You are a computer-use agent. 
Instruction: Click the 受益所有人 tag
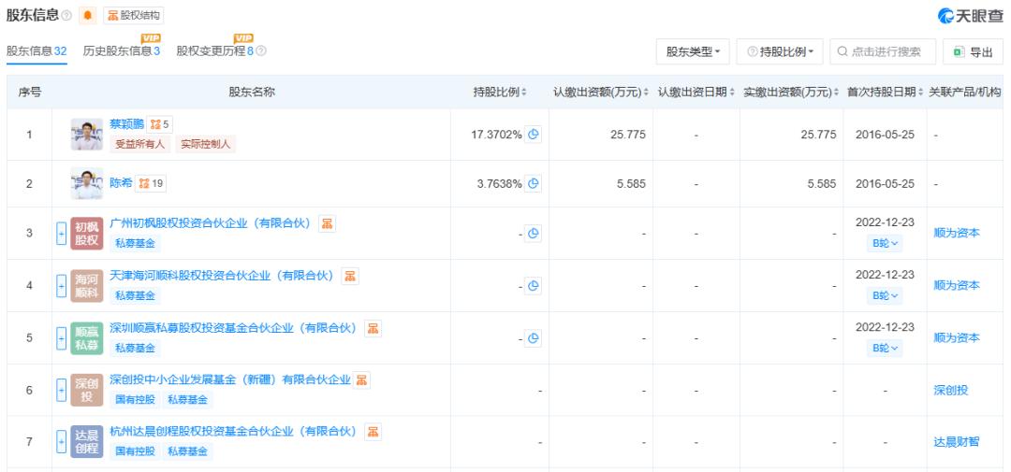coord(139,144)
